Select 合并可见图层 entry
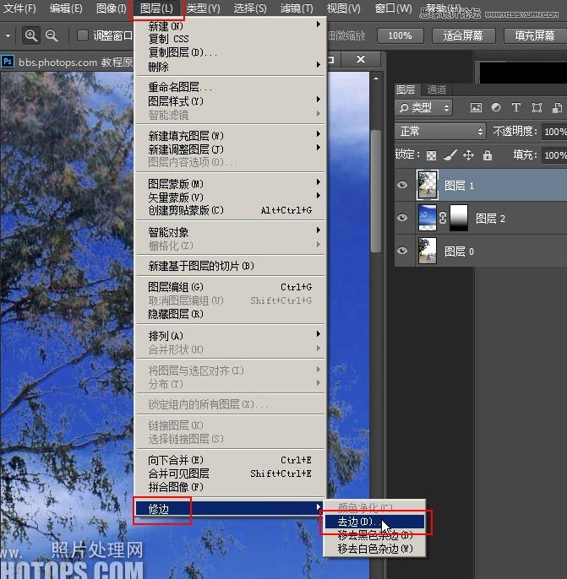The width and height of the screenshot is (567, 579). 232,473
